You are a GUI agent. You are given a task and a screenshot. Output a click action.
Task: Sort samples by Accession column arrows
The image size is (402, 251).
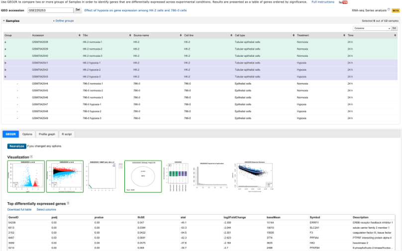tap(80, 35)
